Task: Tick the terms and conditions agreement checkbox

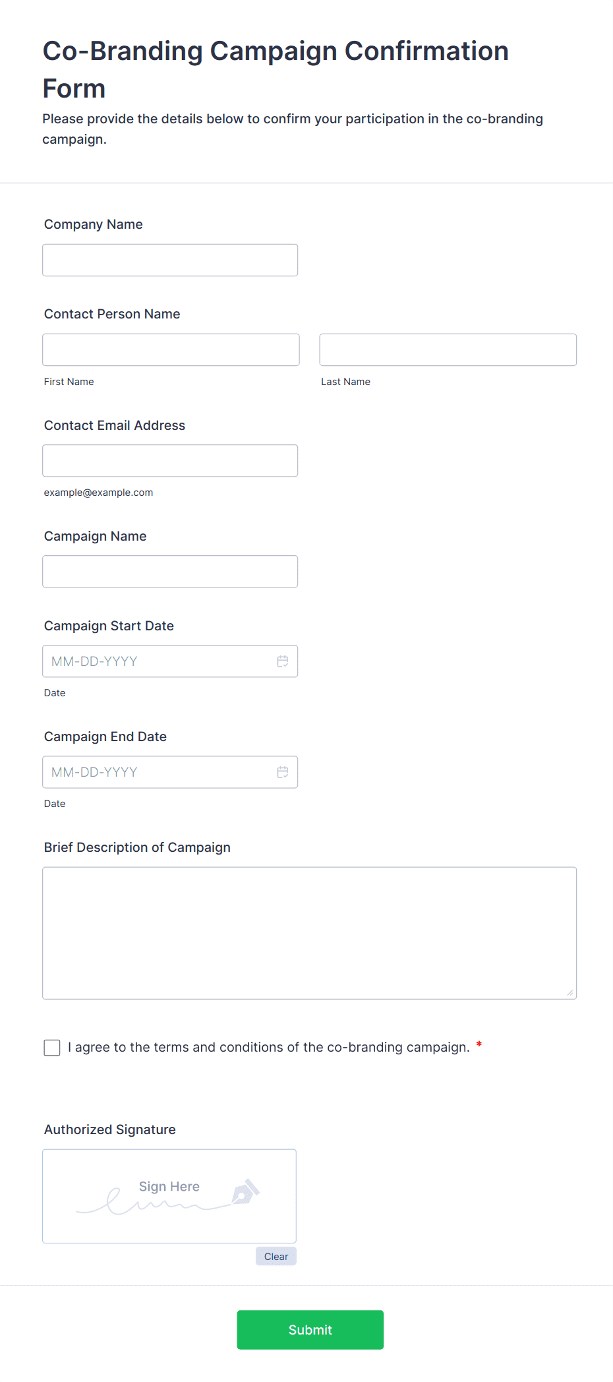Action: click(x=52, y=1048)
